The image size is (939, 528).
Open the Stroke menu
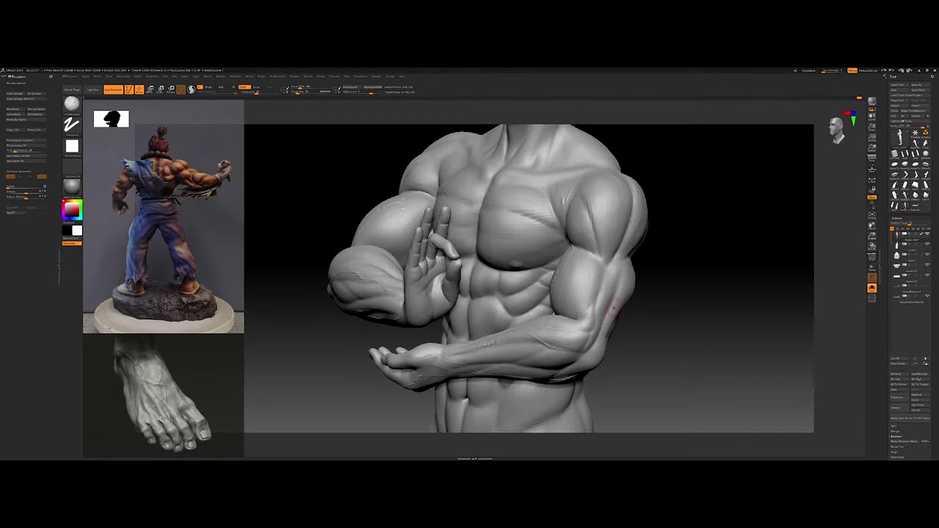(x=322, y=76)
